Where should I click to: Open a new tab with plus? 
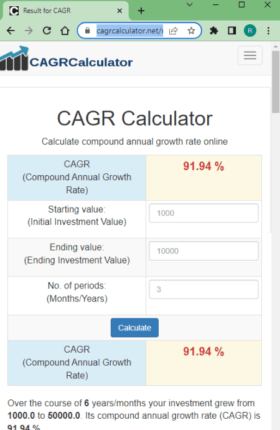141,11
